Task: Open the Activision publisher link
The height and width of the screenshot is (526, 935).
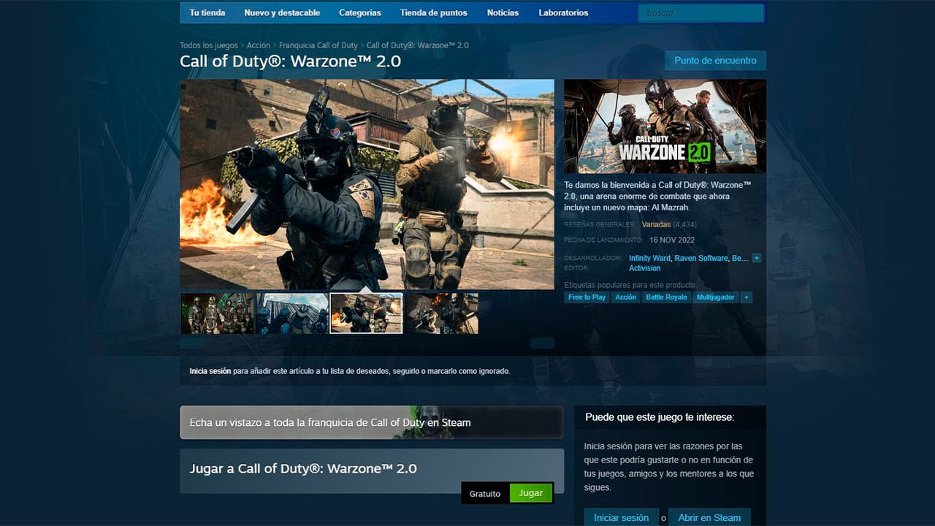Action: click(x=644, y=268)
